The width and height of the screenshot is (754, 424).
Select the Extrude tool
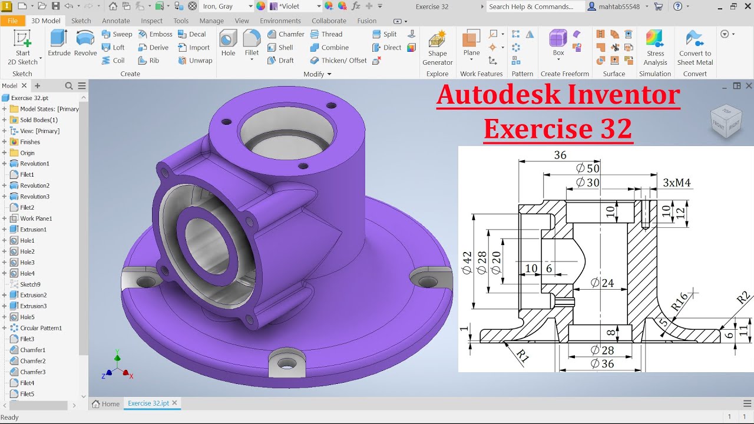coord(59,43)
